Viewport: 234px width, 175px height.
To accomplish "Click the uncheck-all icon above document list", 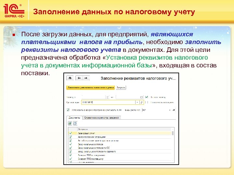I will pos(75,123).
